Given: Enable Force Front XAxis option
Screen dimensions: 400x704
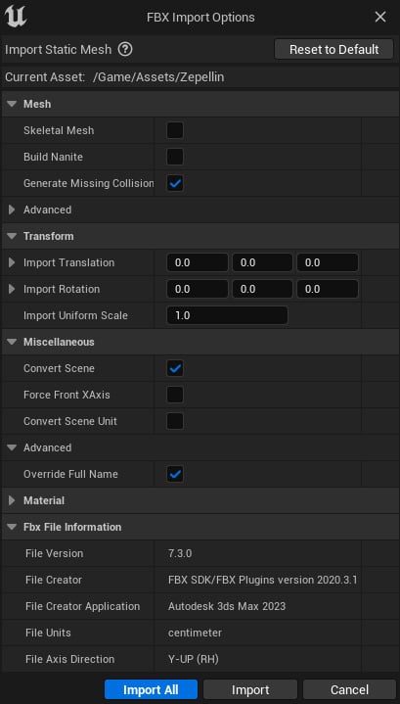Looking at the screenshot, I should 175,396.
